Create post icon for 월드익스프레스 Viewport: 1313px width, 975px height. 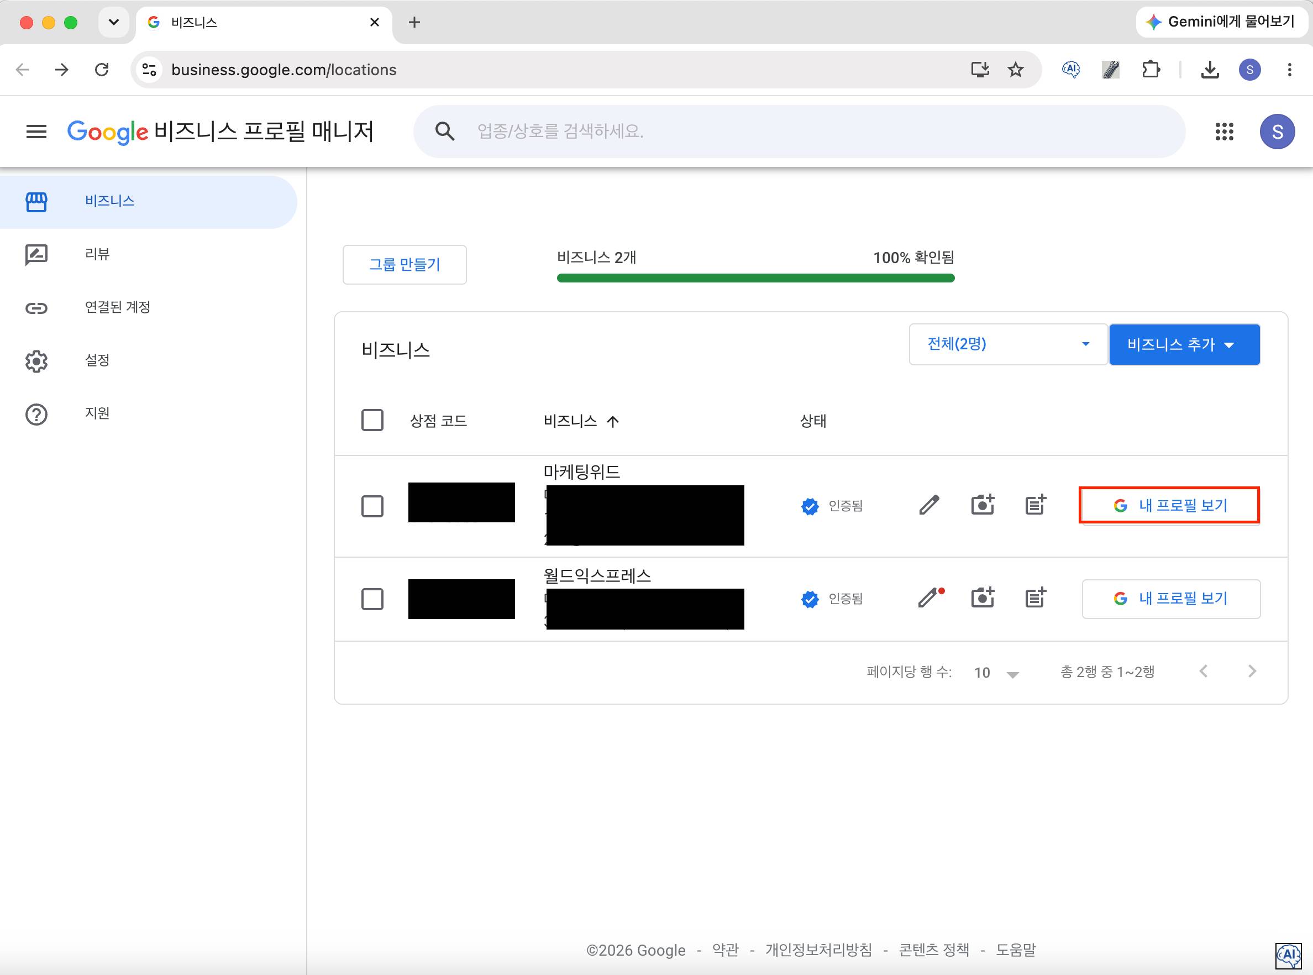click(x=1036, y=598)
